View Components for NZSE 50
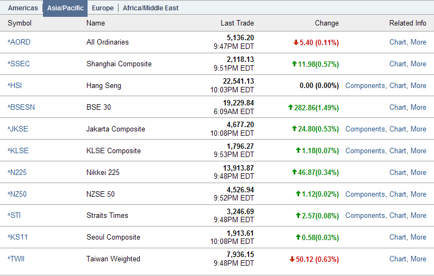Screen dimensions: 434x276 365,194
